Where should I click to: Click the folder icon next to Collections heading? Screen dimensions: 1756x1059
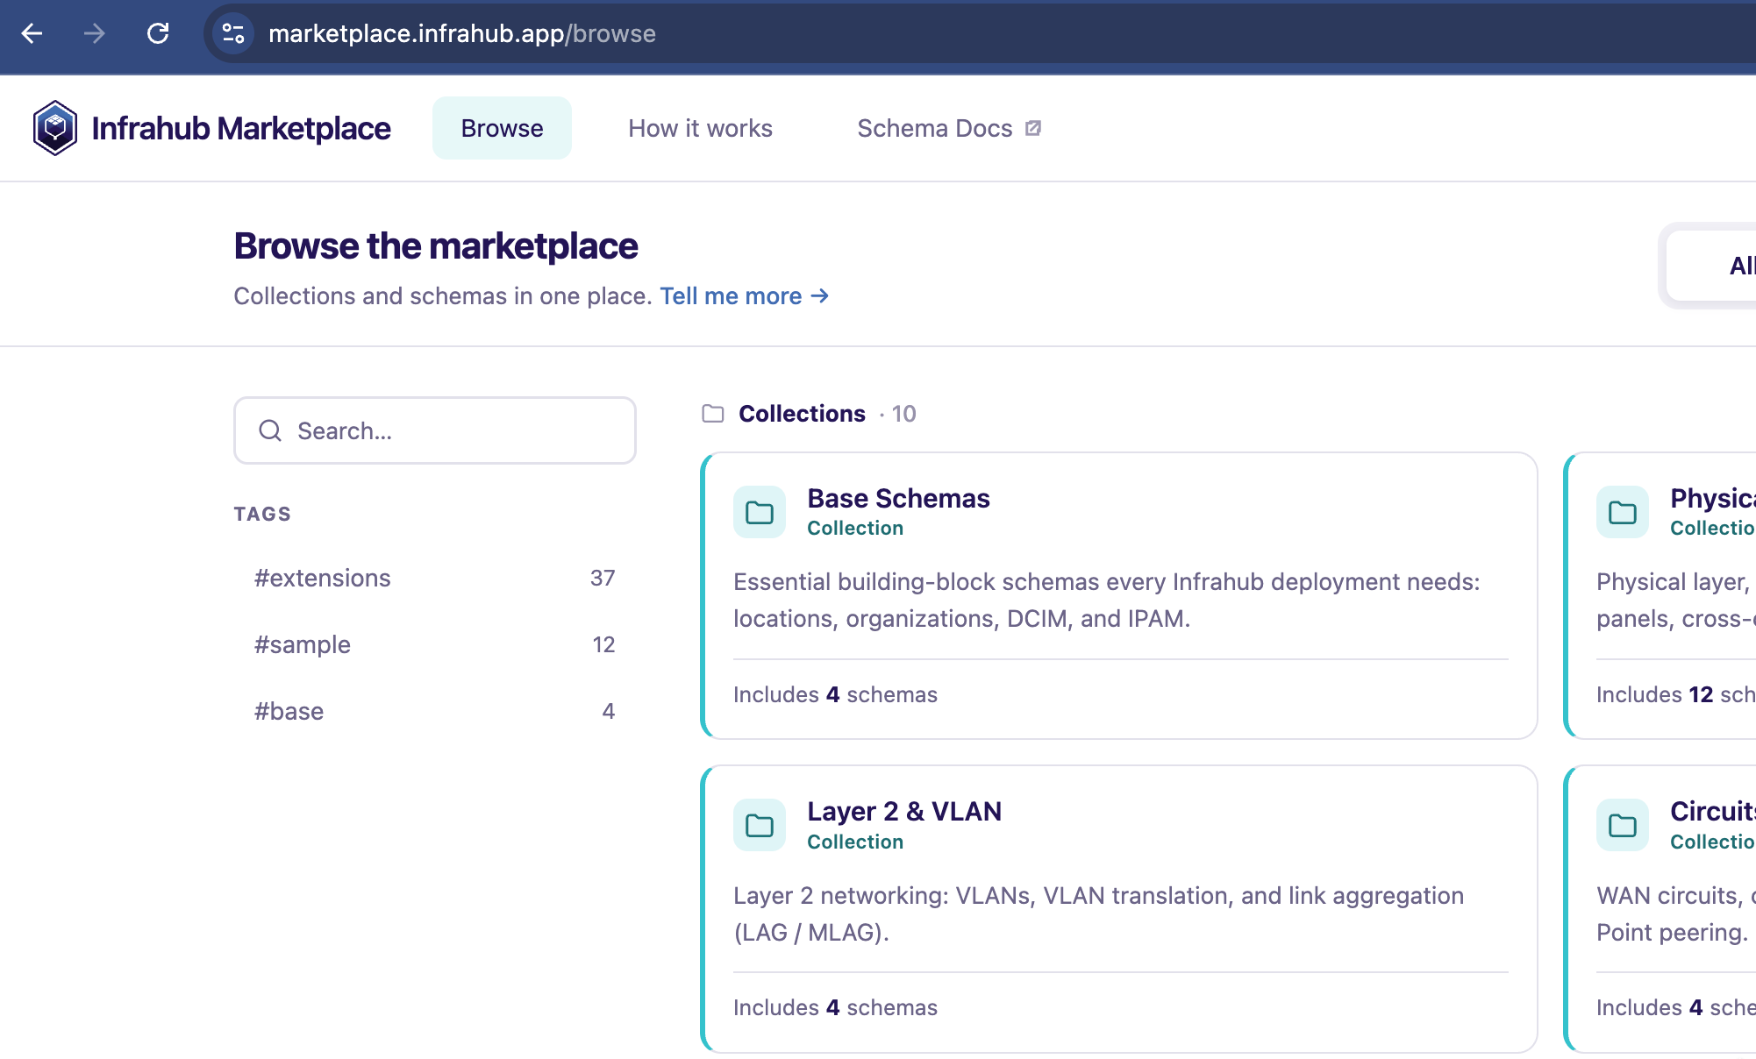point(713,414)
